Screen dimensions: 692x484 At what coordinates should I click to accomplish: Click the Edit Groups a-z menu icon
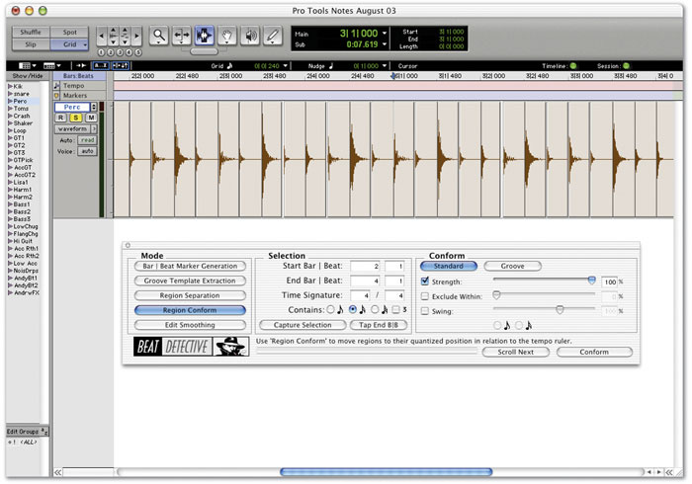[x=44, y=431]
